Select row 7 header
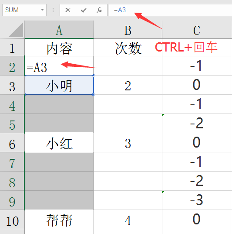232x234 pixels. pos(12,162)
